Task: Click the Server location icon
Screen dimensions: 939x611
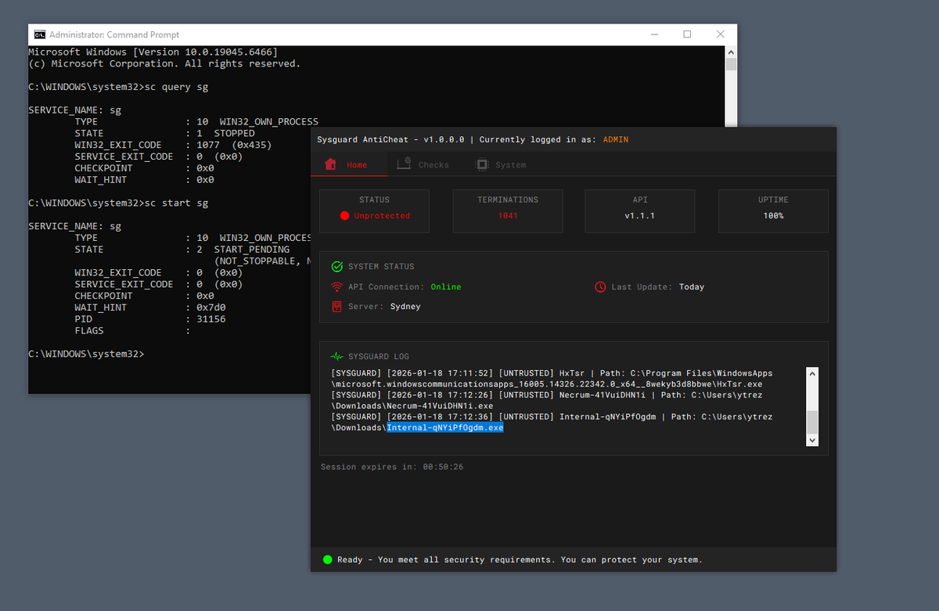Action: click(336, 307)
